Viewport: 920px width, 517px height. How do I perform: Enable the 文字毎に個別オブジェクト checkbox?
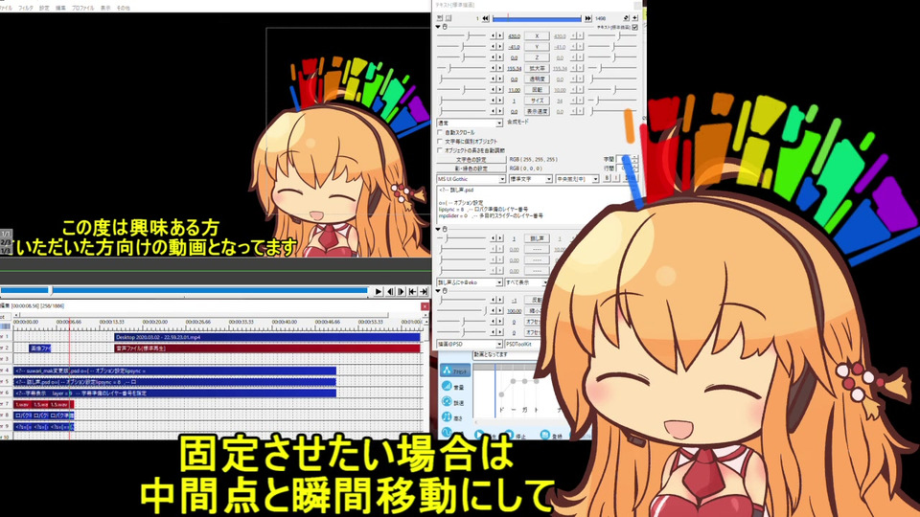(x=440, y=142)
